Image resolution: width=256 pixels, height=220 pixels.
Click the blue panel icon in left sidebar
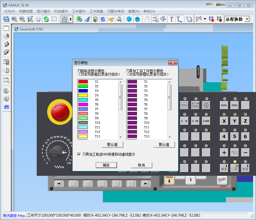(6, 107)
